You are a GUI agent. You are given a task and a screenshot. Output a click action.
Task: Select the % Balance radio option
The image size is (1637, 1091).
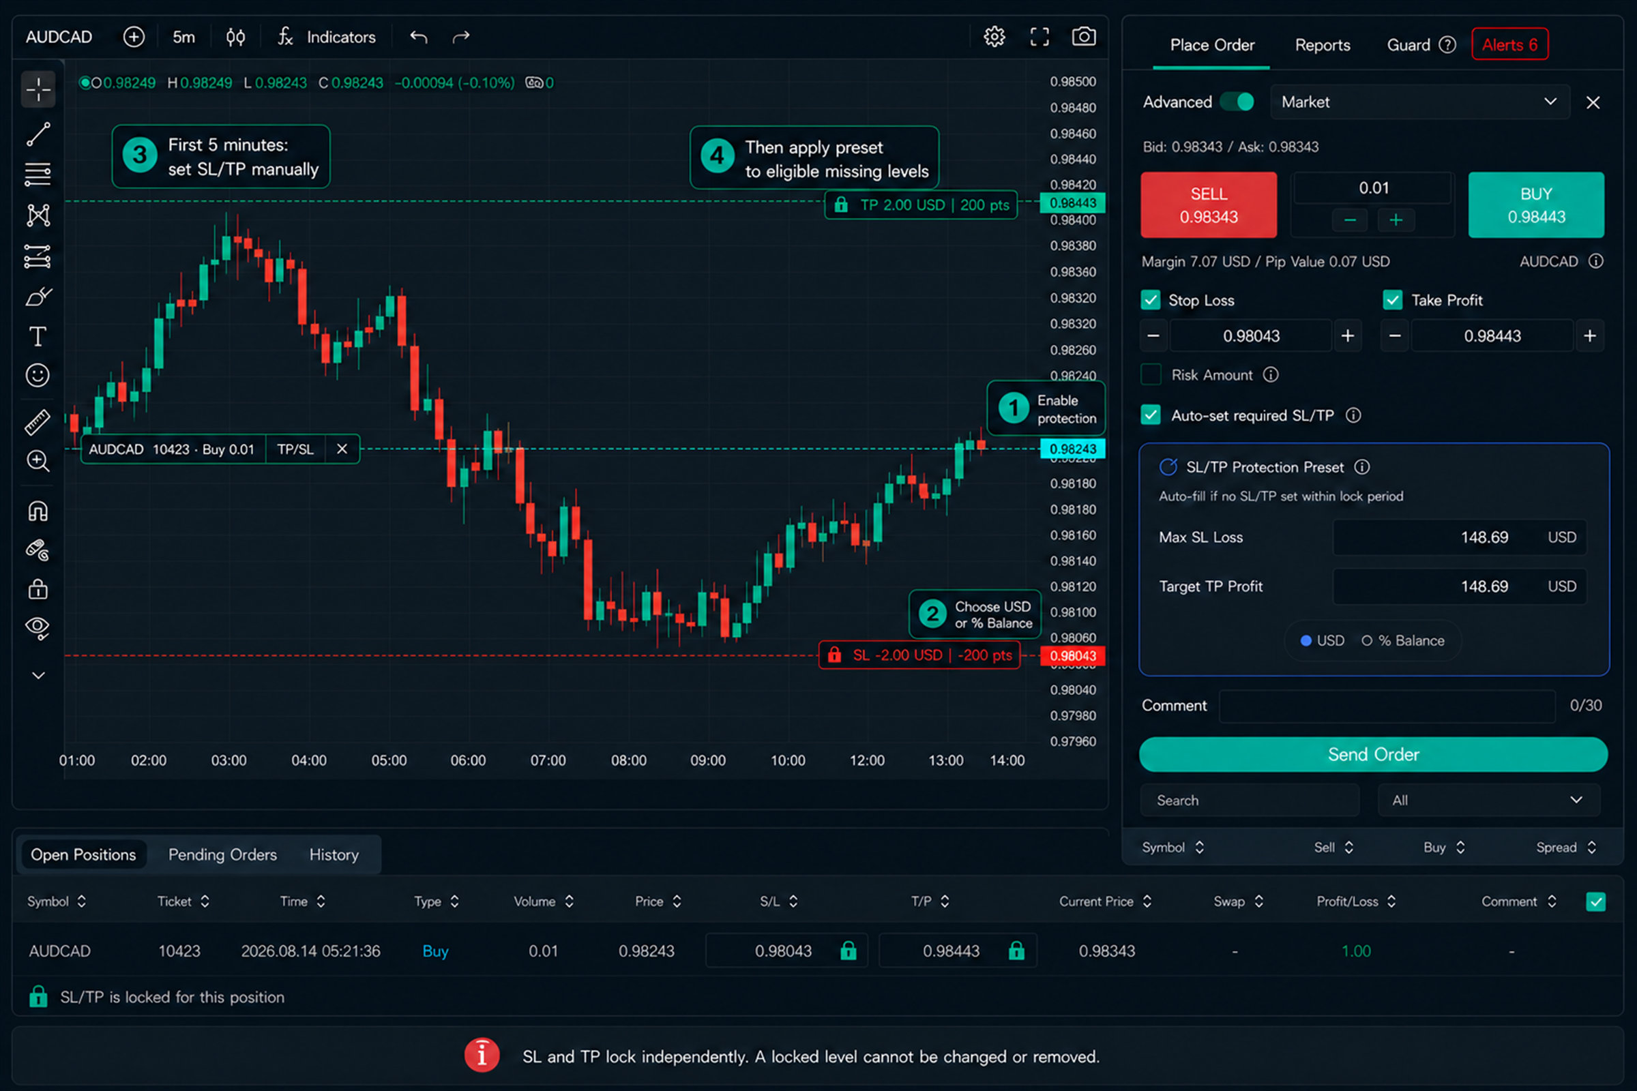(x=1367, y=640)
